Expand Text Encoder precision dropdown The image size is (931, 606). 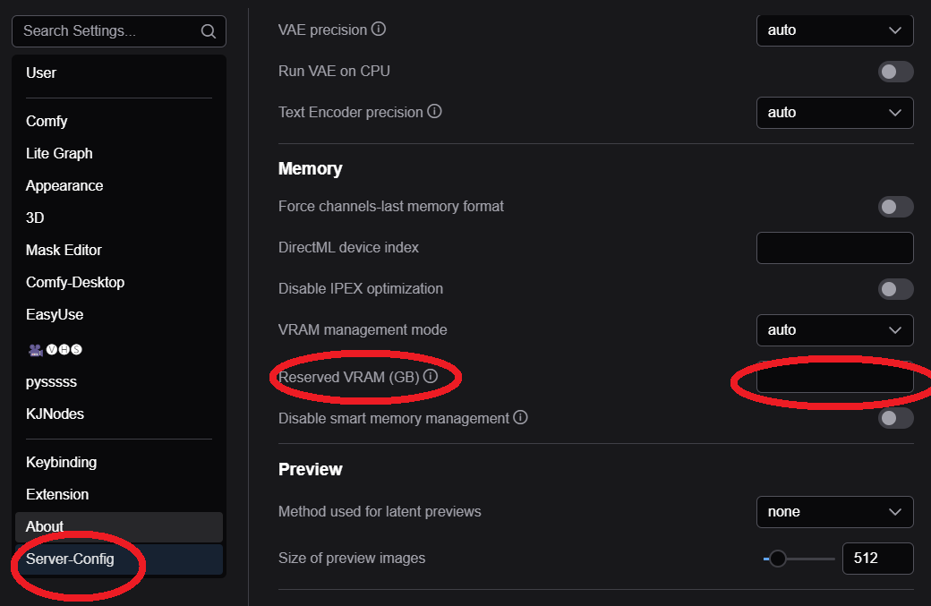[x=834, y=113]
